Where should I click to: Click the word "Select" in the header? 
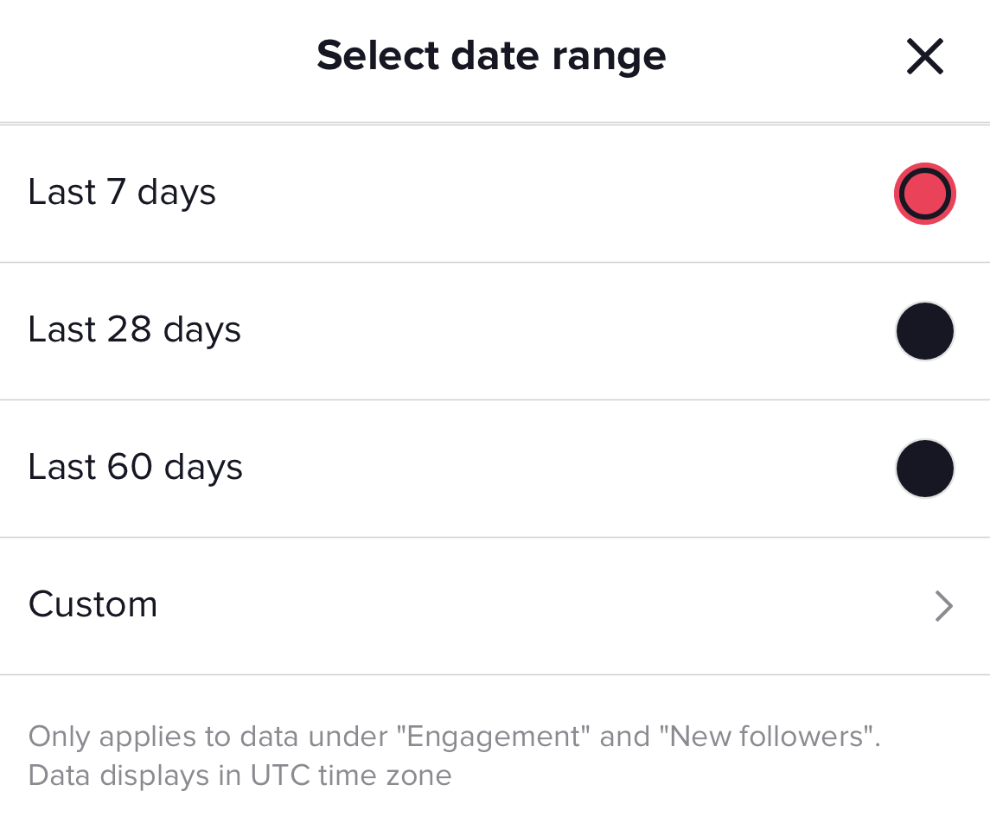point(368,56)
